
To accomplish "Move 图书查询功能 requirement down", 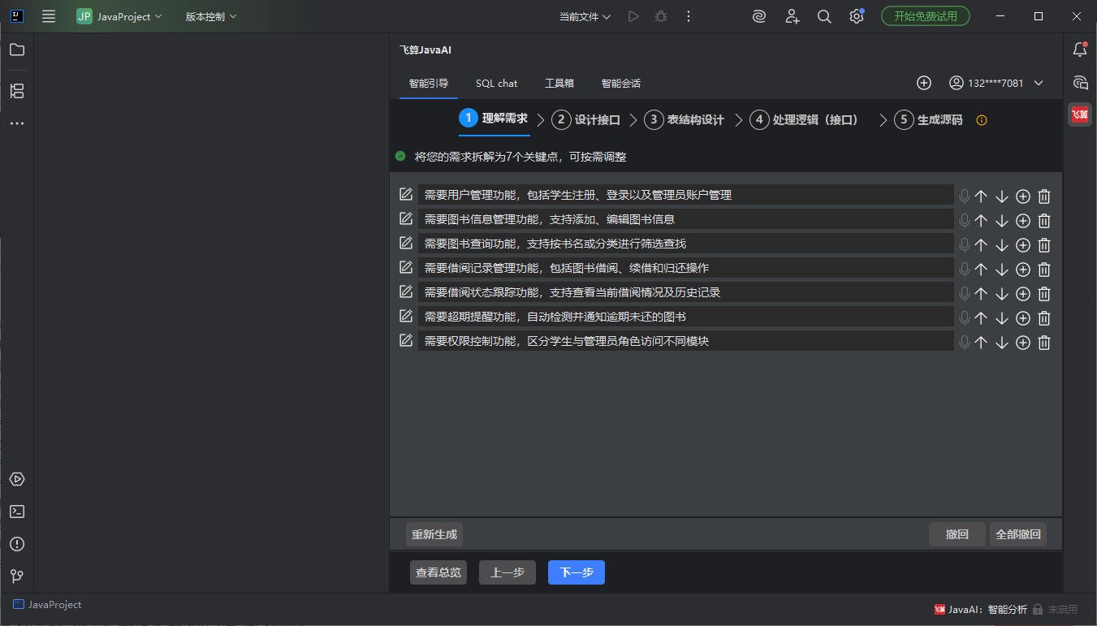I will coord(1002,244).
